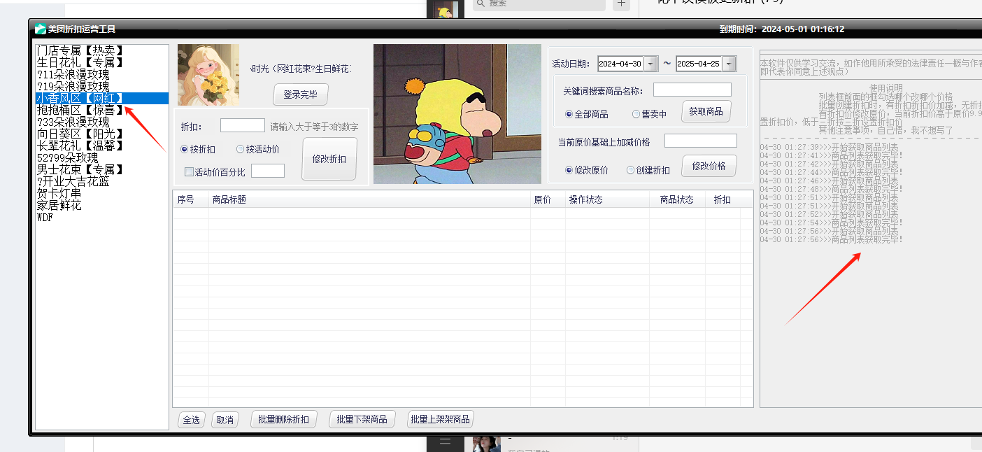Click the cartoon boy with yellow hat image
The height and width of the screenshot is (452, 982).
click(x=457, y=114)
